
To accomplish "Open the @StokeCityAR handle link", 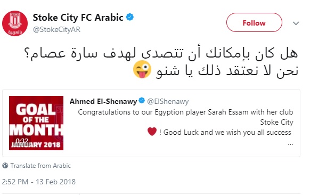I will [56, 29].
